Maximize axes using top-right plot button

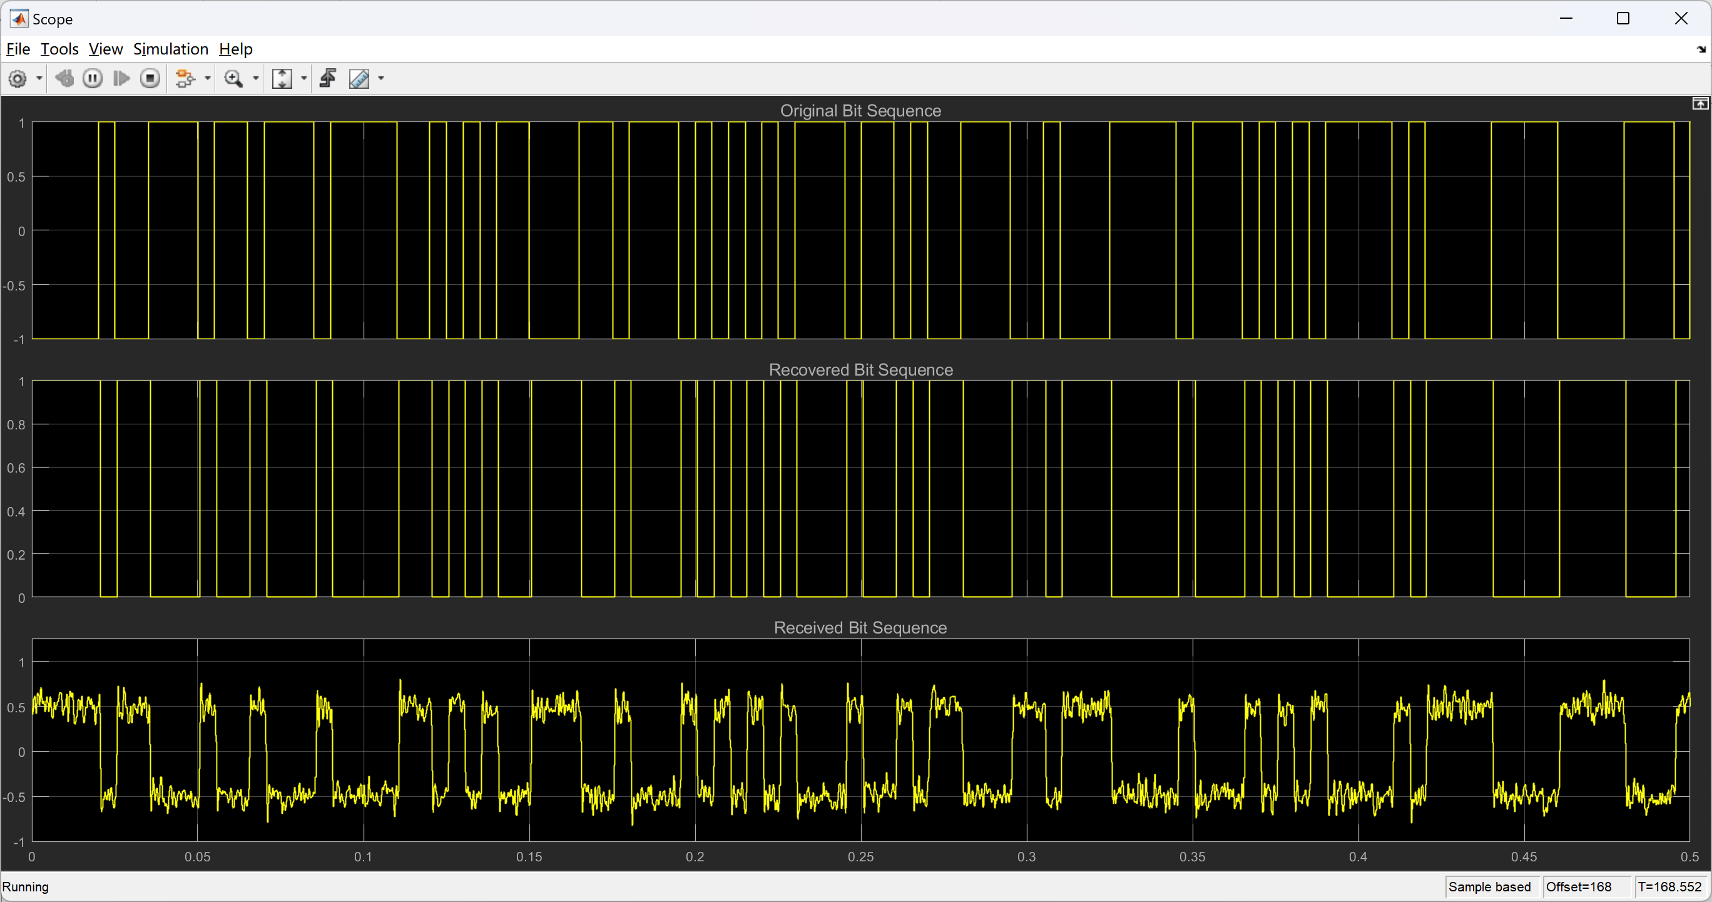tap(1699, 104)
